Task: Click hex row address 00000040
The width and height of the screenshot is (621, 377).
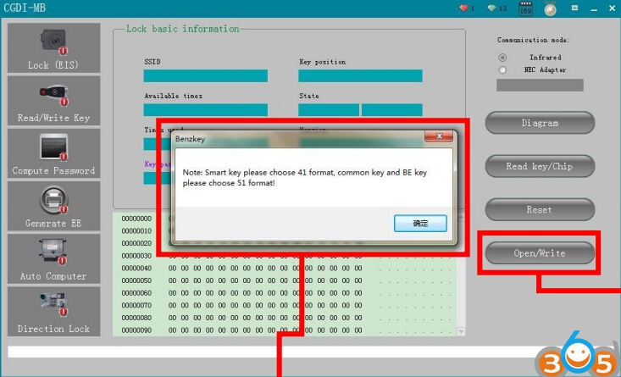Action: [136, 268]
